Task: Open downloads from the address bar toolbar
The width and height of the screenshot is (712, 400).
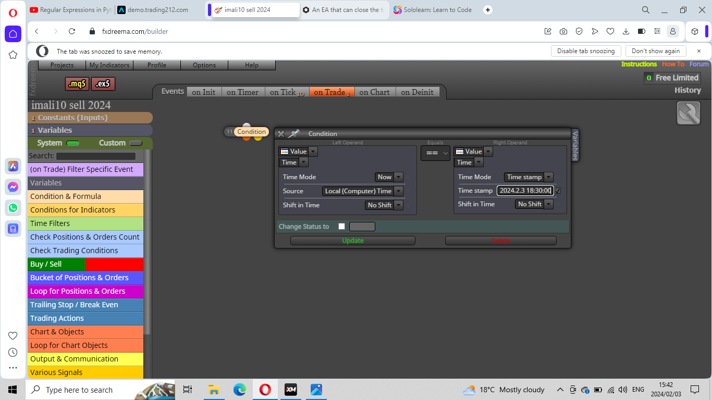Action: [x=626, y=31]
